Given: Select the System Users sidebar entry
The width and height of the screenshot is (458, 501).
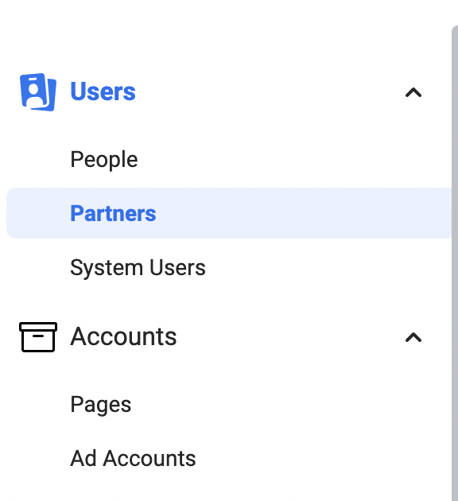Looking at the screenshot, I should (x=138, y=268).
